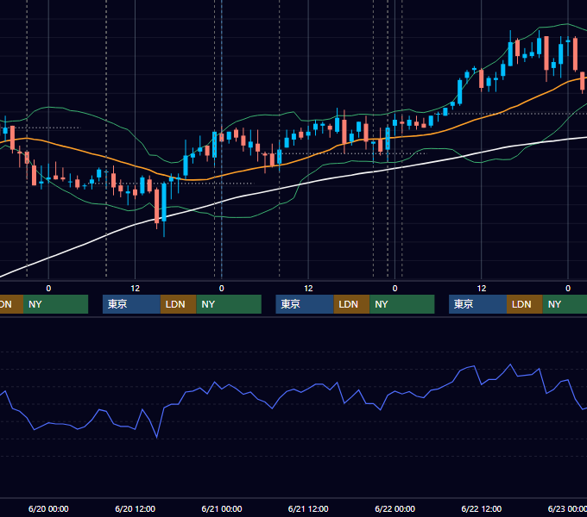Viewport: 587px width, 517px height.
Task: Click the NY session block spanning 6/22 00:00
Action: (x=402, y=304)
